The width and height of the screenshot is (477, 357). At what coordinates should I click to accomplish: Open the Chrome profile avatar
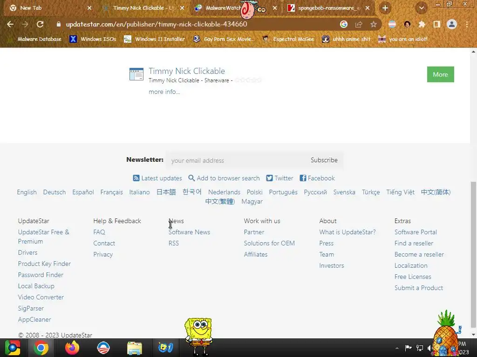(x=452, y=24)
